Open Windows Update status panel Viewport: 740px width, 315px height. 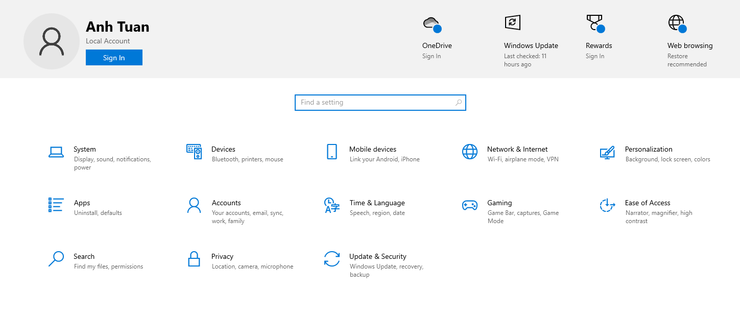[512, 22]
